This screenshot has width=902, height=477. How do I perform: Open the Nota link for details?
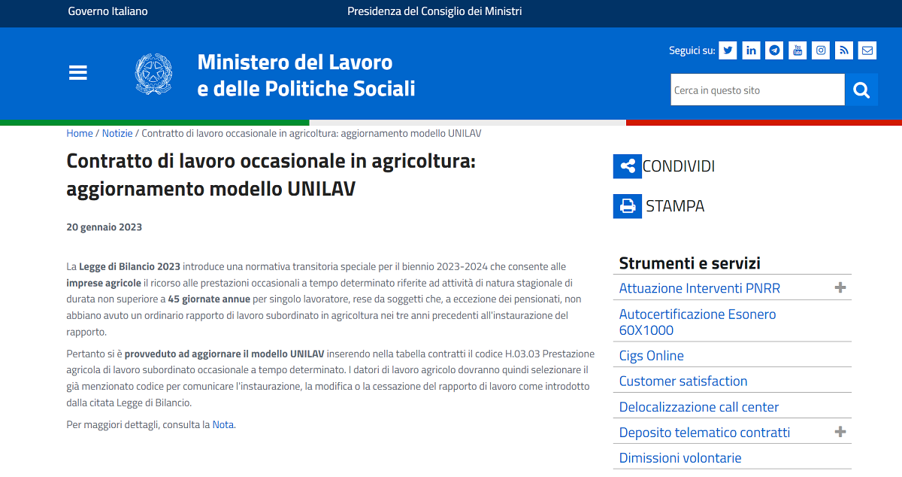(x=222, y=424)
